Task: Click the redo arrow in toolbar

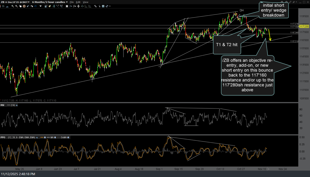Action: pos(32,6)
